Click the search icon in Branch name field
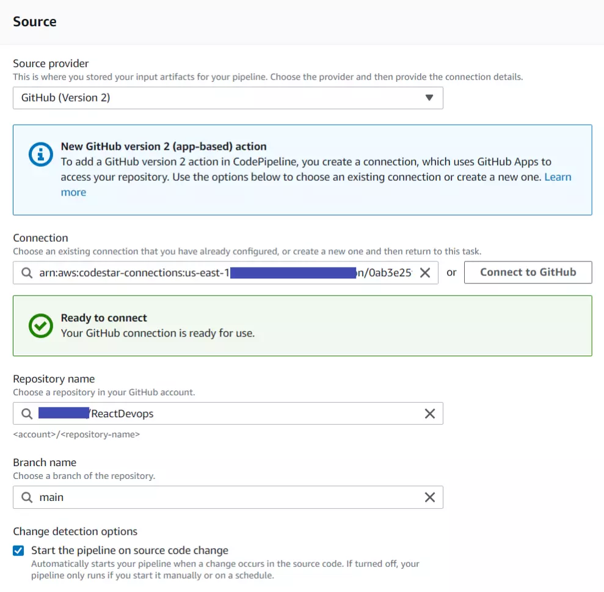604x592 pixels. coord(27,497)
